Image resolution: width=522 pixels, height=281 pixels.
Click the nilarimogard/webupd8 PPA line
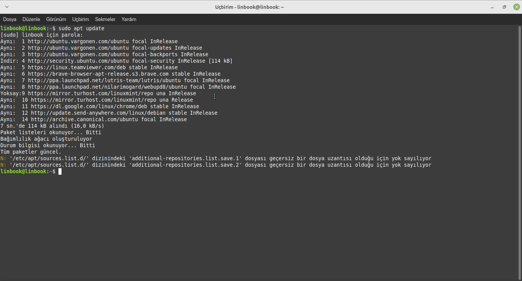coord(118,87)
